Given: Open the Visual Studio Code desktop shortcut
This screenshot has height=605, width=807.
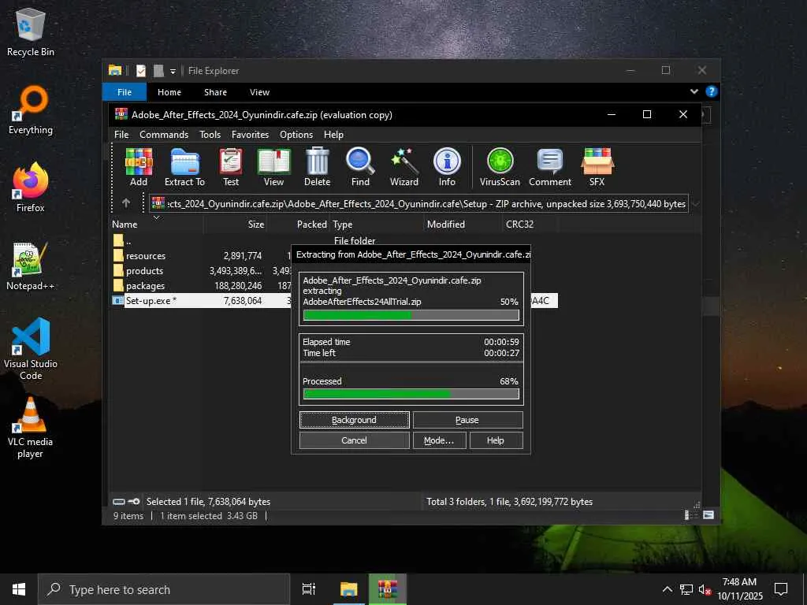Looking at the screenshot, I should click(31, 349).
